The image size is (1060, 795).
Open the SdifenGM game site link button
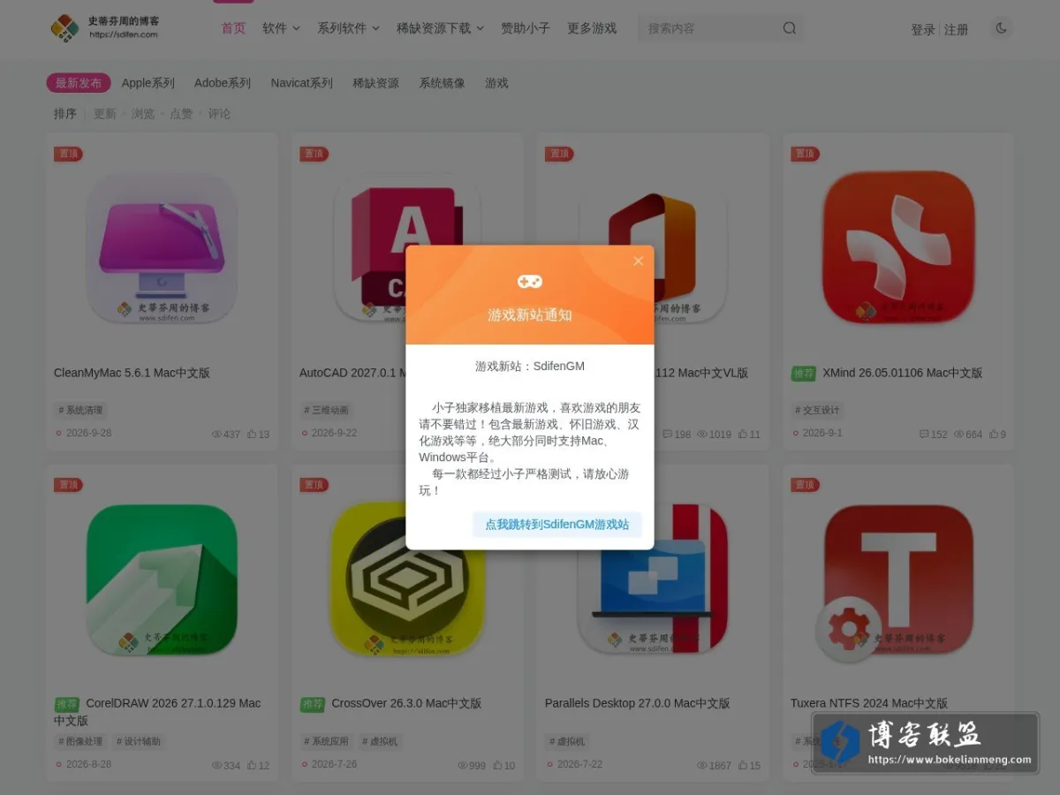(556, 524)
